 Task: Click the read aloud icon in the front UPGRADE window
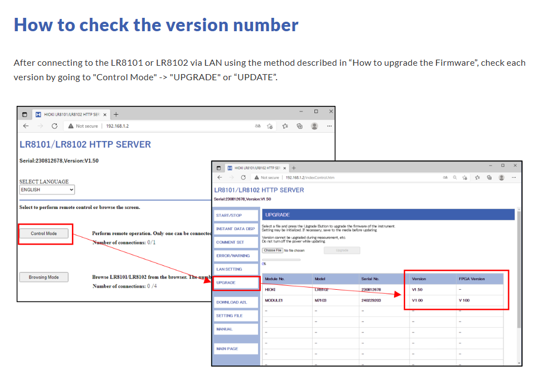(445, 177)
